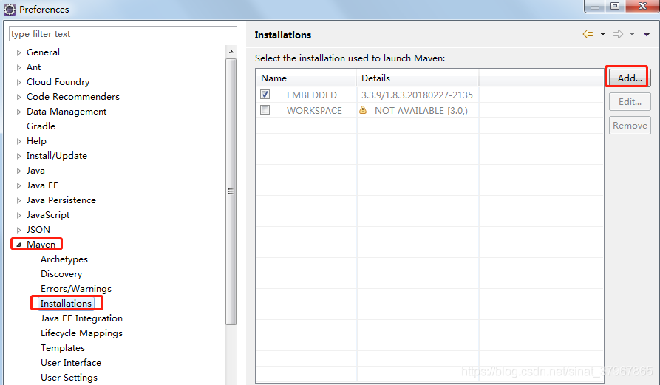Expand the Java Persistence node
The image size is (660, 385).
point(18,200)
